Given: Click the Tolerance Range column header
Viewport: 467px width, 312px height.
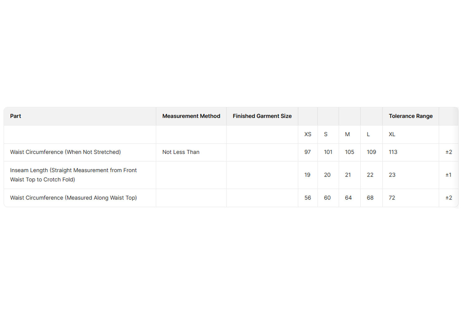Looking at the screenshot, I should point(410,116).
